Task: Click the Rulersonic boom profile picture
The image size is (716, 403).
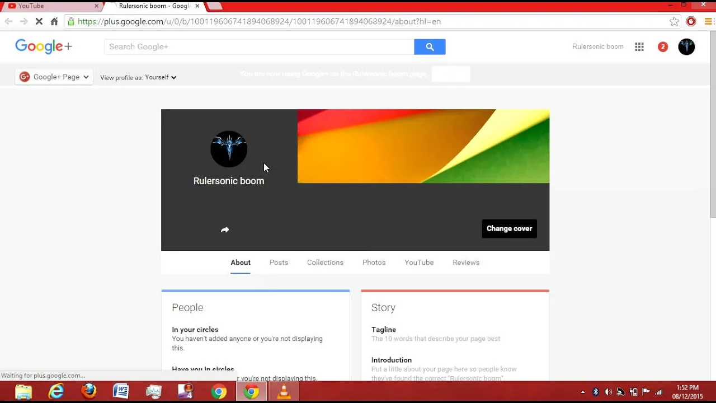Action: tap(229, 149)
